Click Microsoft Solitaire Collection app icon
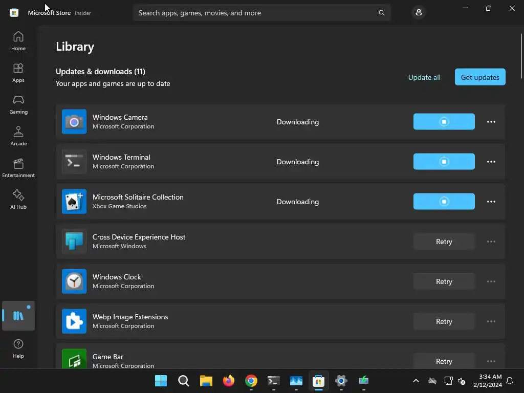The height and width of the screenshot is (393, 524). [74, 202]
